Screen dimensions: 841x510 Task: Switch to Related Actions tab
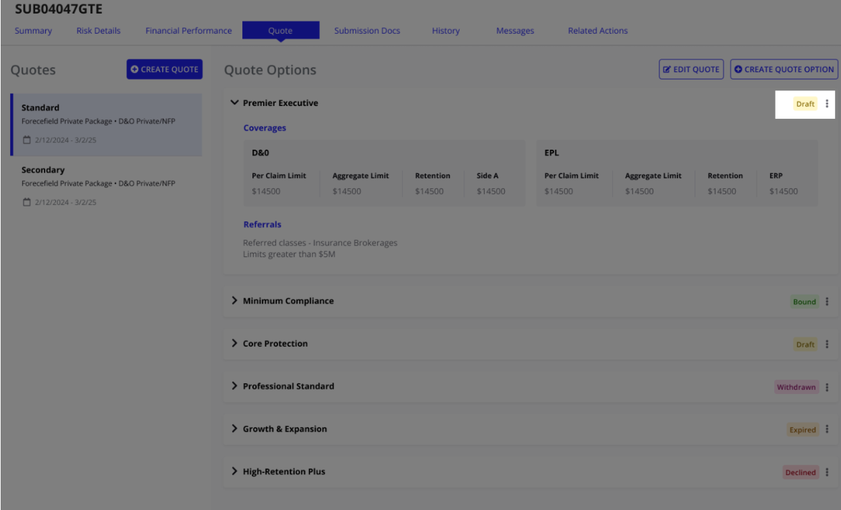pyautogui.click(x=597, y=30)
